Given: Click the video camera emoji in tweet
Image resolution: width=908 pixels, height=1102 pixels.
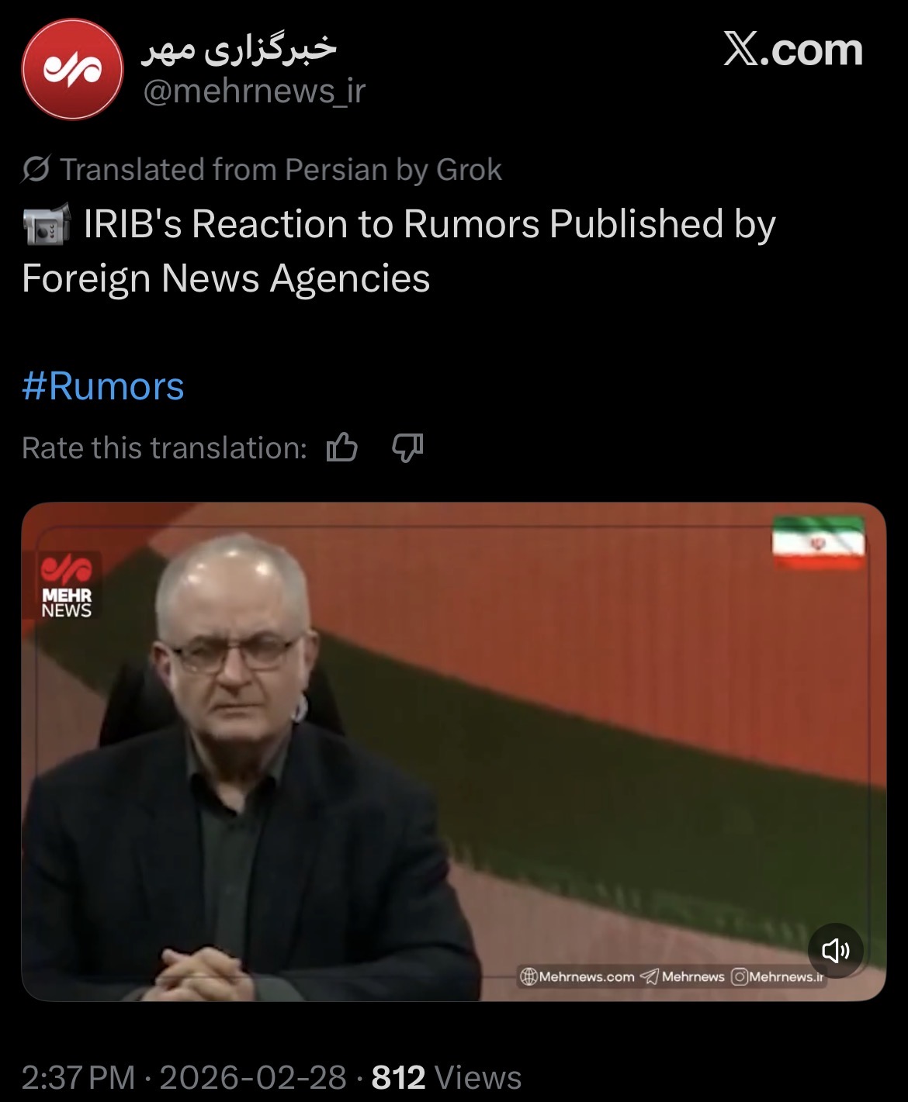Looking at the screenshot, I should (x=47, y=225).
